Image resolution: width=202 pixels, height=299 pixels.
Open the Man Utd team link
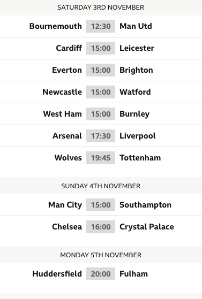pyautogui.click(x=136, y=26)
